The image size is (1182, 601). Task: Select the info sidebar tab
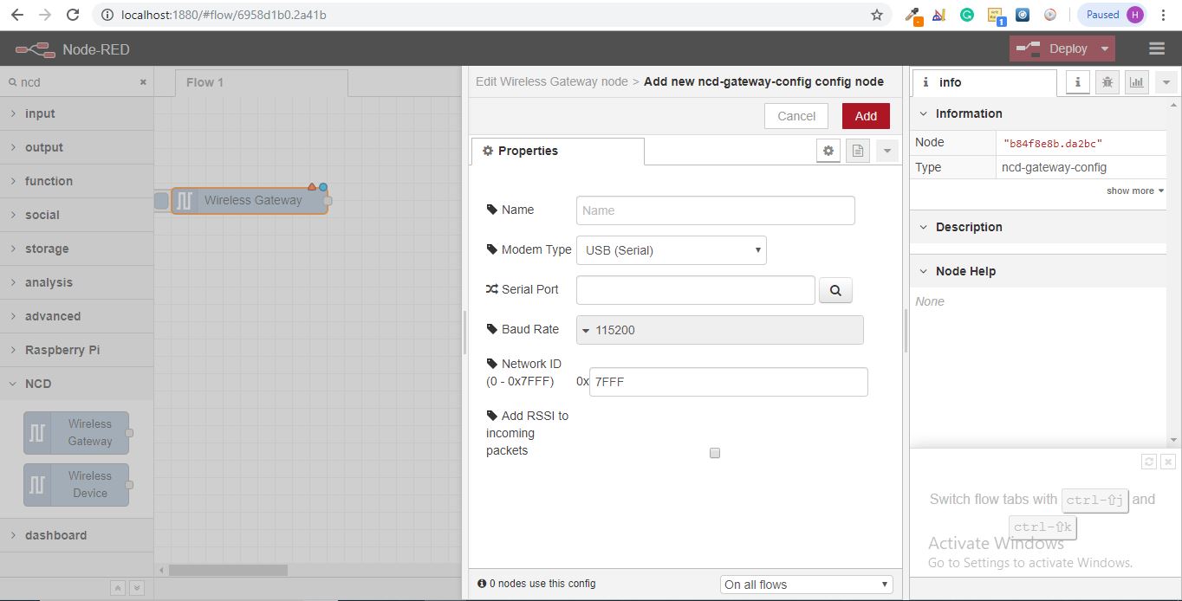click(x=984, y=82)
